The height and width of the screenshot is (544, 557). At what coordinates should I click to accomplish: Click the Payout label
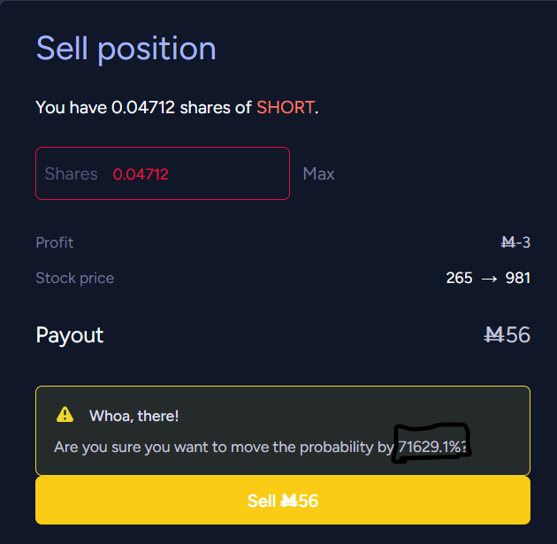pyautogui.click(x=70, y=335)
